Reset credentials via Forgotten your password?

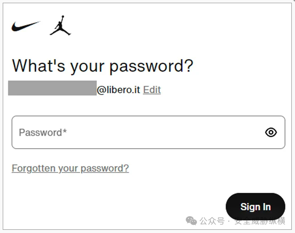[70, 168]
